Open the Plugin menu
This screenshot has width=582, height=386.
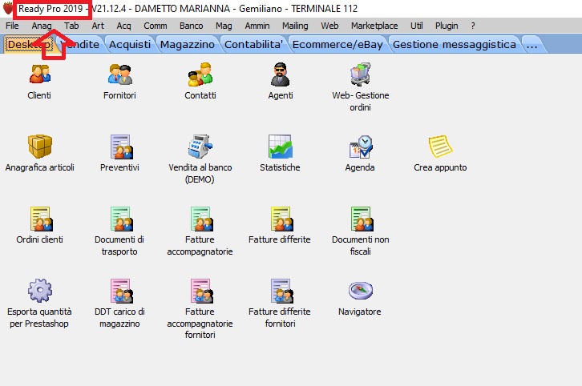click(x=447, y=26)
